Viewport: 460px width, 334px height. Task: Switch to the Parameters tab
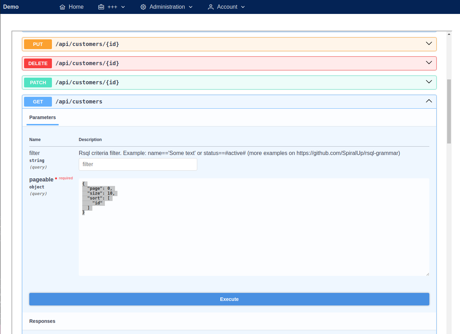(x=42, y=117)
